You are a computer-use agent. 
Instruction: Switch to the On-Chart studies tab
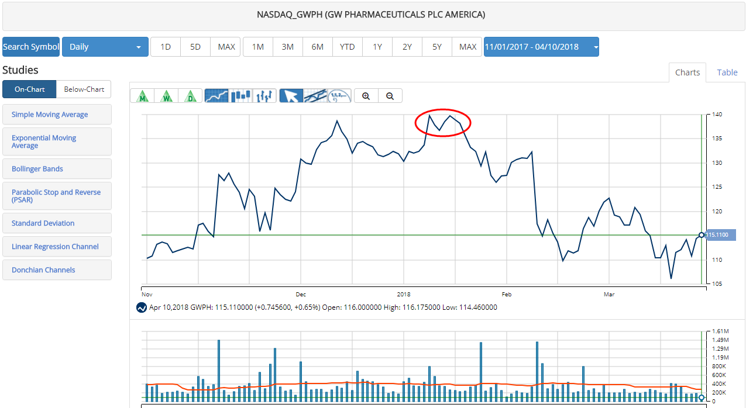pyautogui.click(x=29, y=89)
